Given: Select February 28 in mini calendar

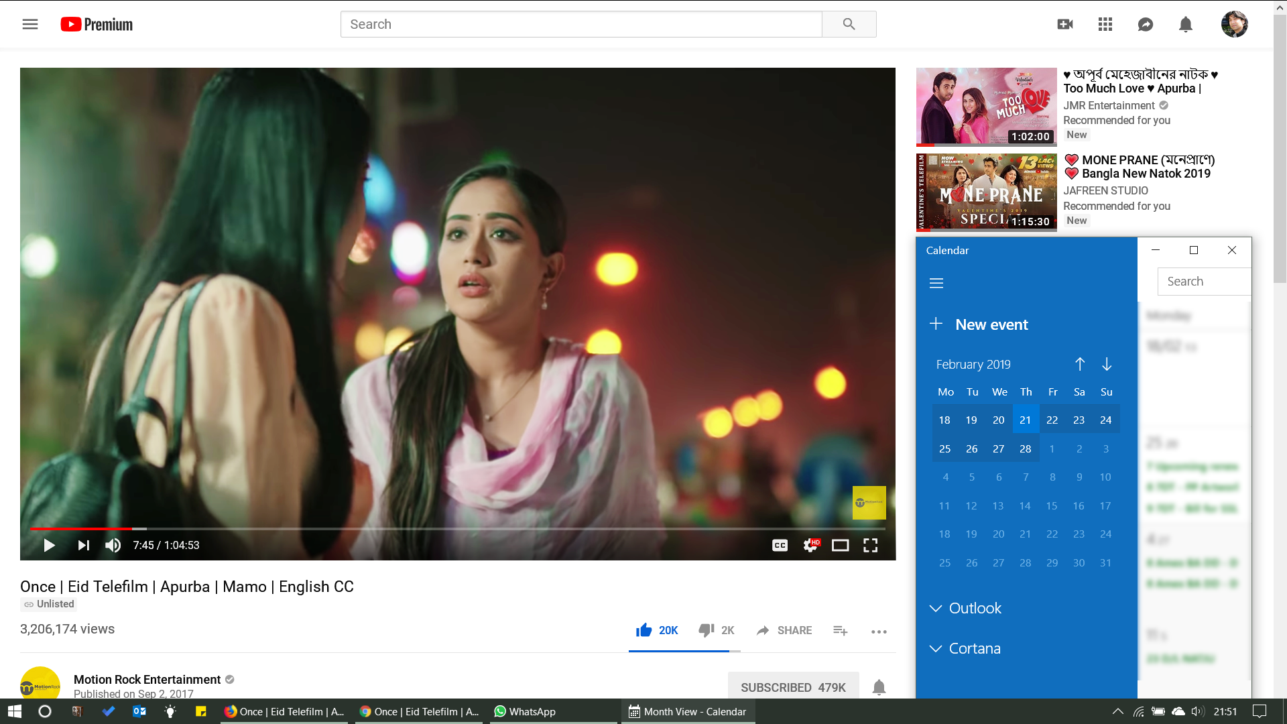Looking at the screenshot, I should tap(1026, 448).
